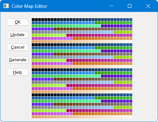Screen dimensions: 158x122
Task: Pick the first green swatch in the second grid row
Action: [96, 23]
